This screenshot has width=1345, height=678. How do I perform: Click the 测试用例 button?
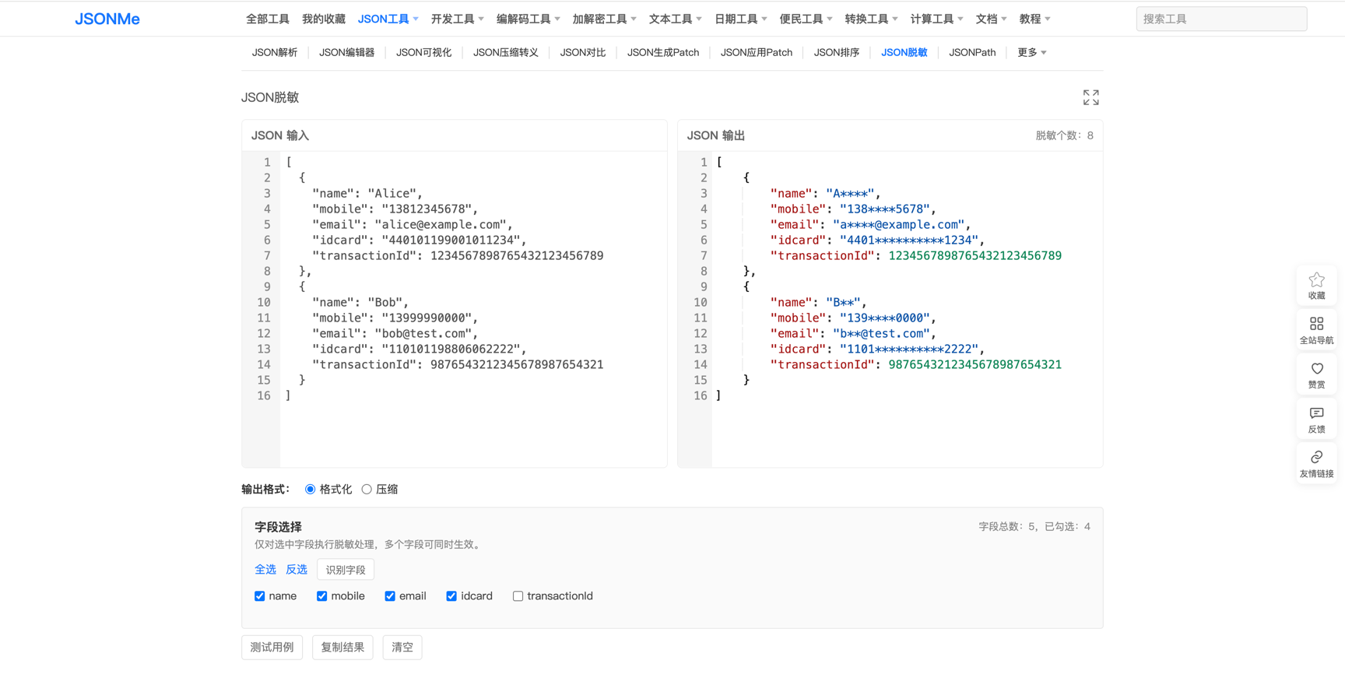coord(272,648)
